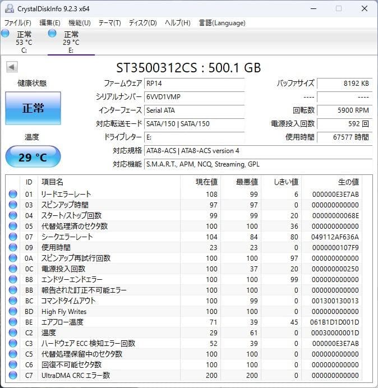
Task: Minimize the CrystalDiskInfo window
Action: 314,8
